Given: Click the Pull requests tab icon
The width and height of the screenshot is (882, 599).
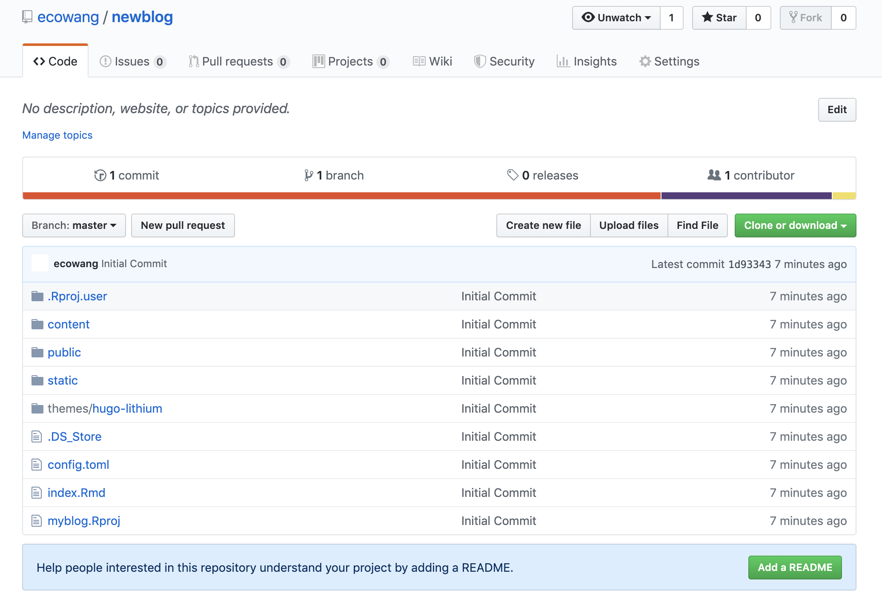Looking at the screenshot, I should [194, 61].
